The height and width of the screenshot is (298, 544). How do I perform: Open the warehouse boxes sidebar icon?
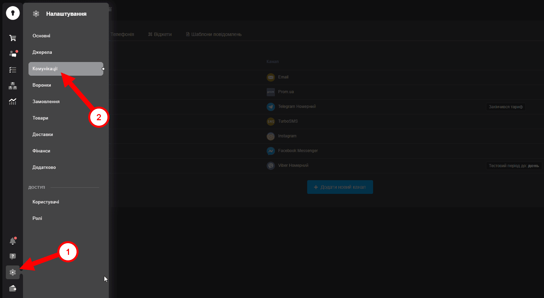pyautogui.click(x=13, y=86)
